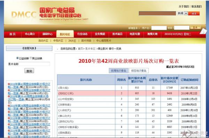Focus the top search text field

coord(157,13)
